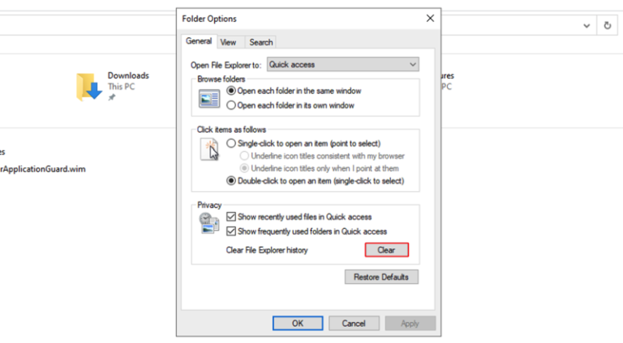
Task: Clear File Explorer history with Clear button
Action: pos(386,250)
